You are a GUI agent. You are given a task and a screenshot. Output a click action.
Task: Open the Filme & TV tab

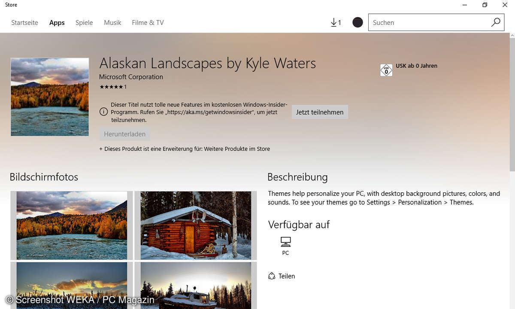click(x=148, y=23)
